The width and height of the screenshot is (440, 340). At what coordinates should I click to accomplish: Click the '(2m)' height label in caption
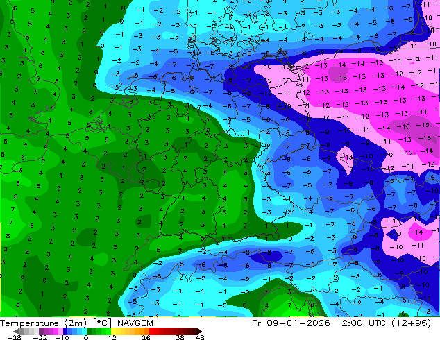pos(75,323)
